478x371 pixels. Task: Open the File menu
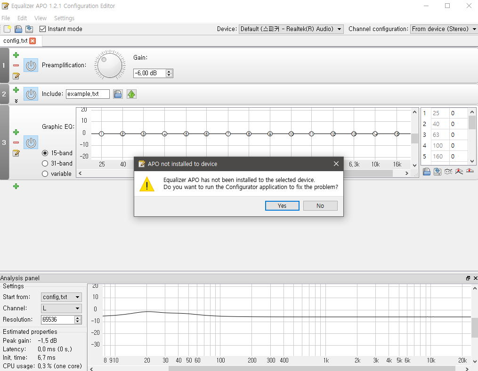click(6, 18)
